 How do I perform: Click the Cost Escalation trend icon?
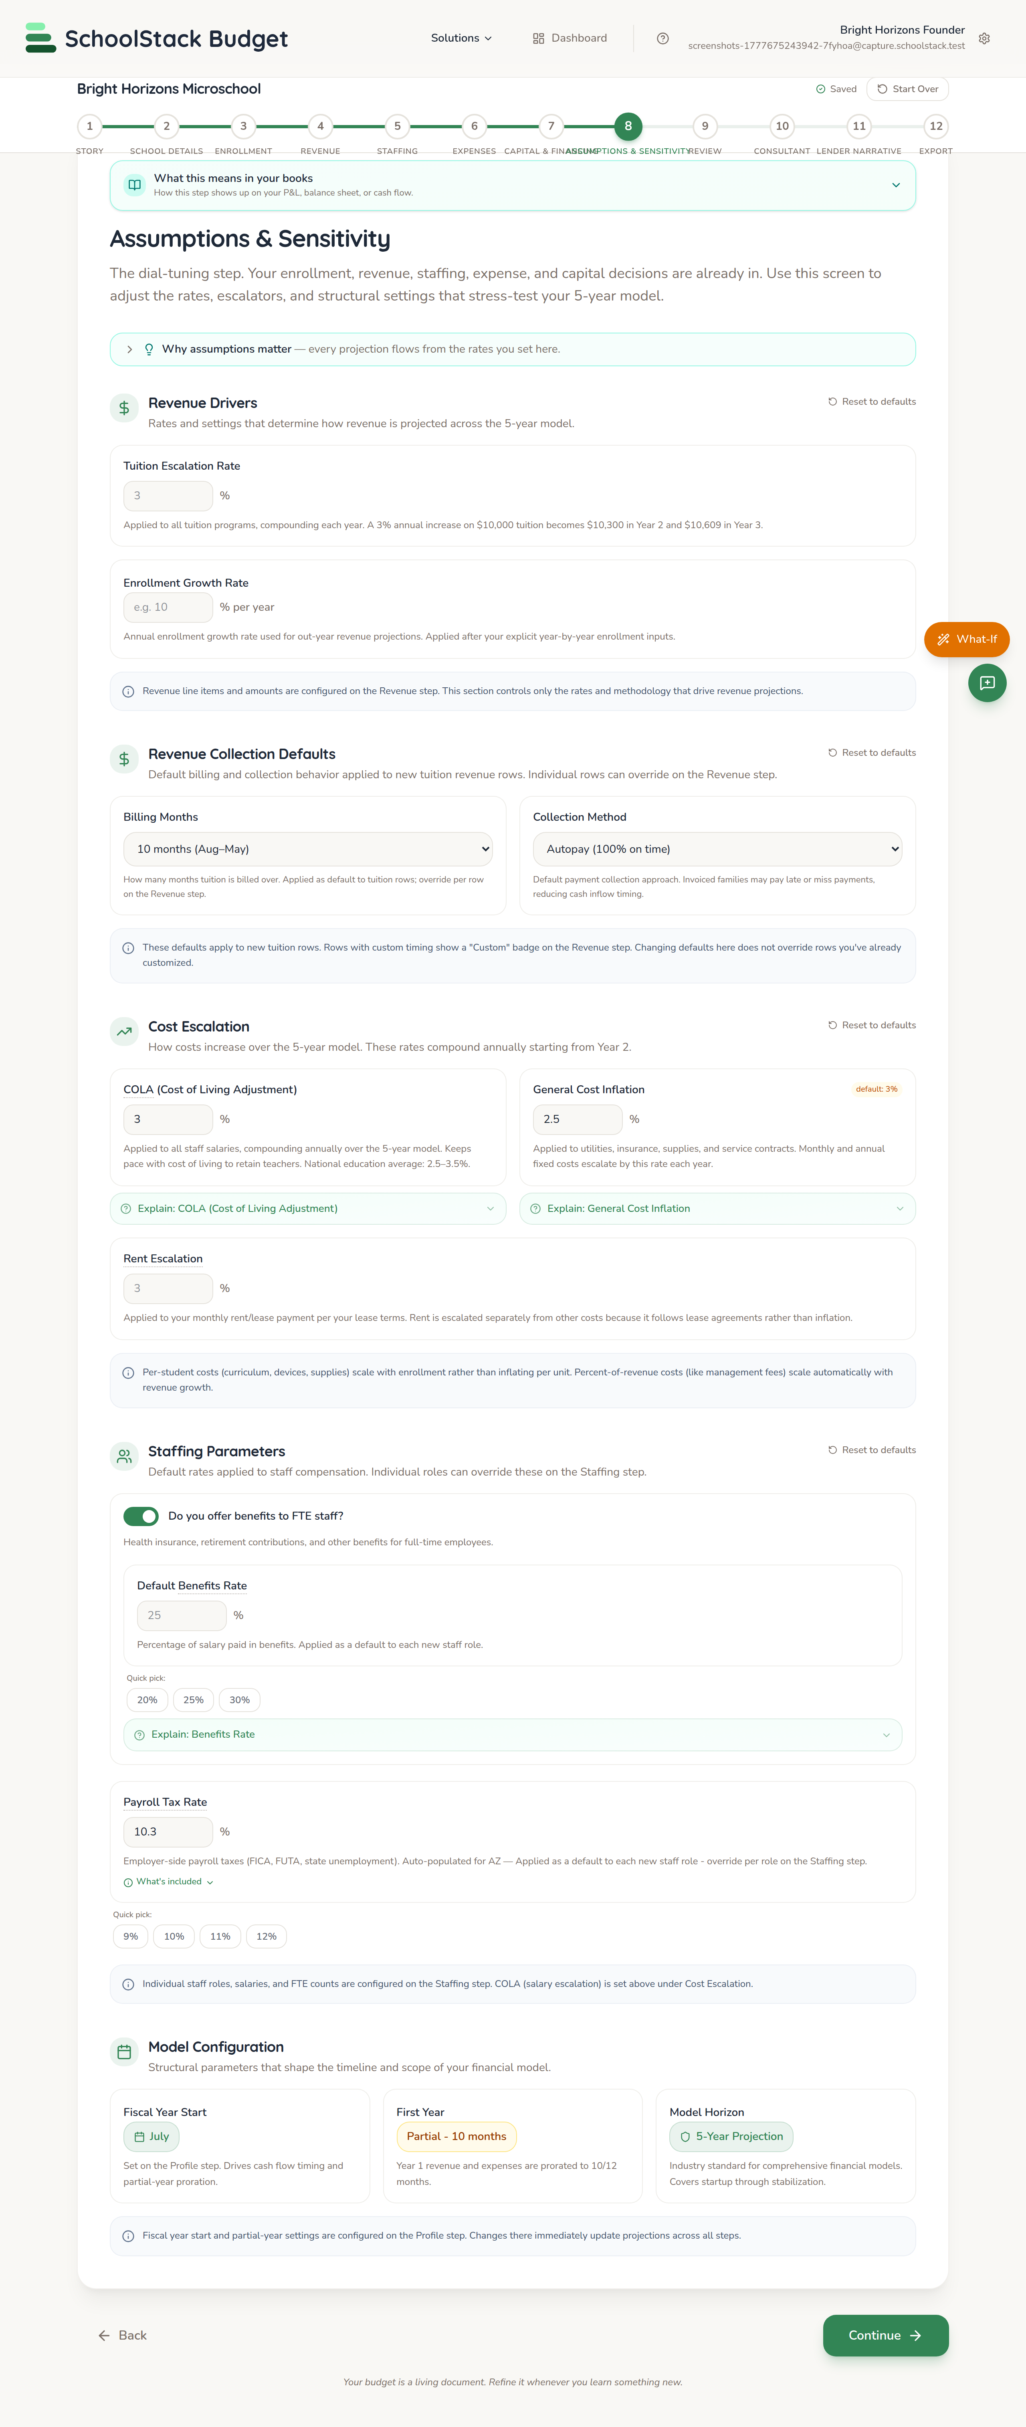pos(124,1032)
